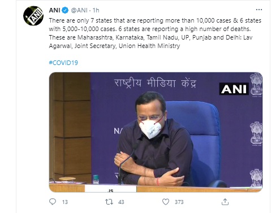The width and height of the screenshot is (280, 213).
Task: Open the #COVID19 hashtag link
Action: [63, 63]
